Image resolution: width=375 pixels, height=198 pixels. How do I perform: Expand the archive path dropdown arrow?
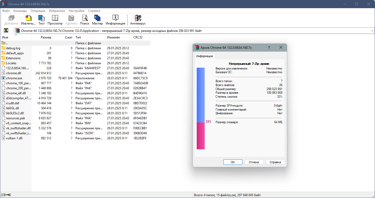click(x=372, y=31)
